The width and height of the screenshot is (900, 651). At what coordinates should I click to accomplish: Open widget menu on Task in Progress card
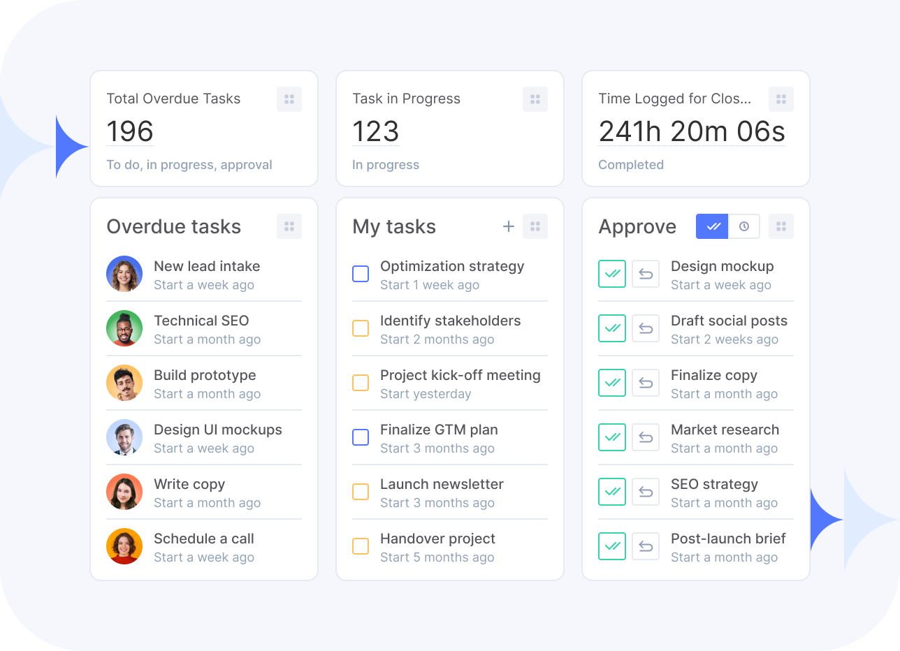coord(535,99)
